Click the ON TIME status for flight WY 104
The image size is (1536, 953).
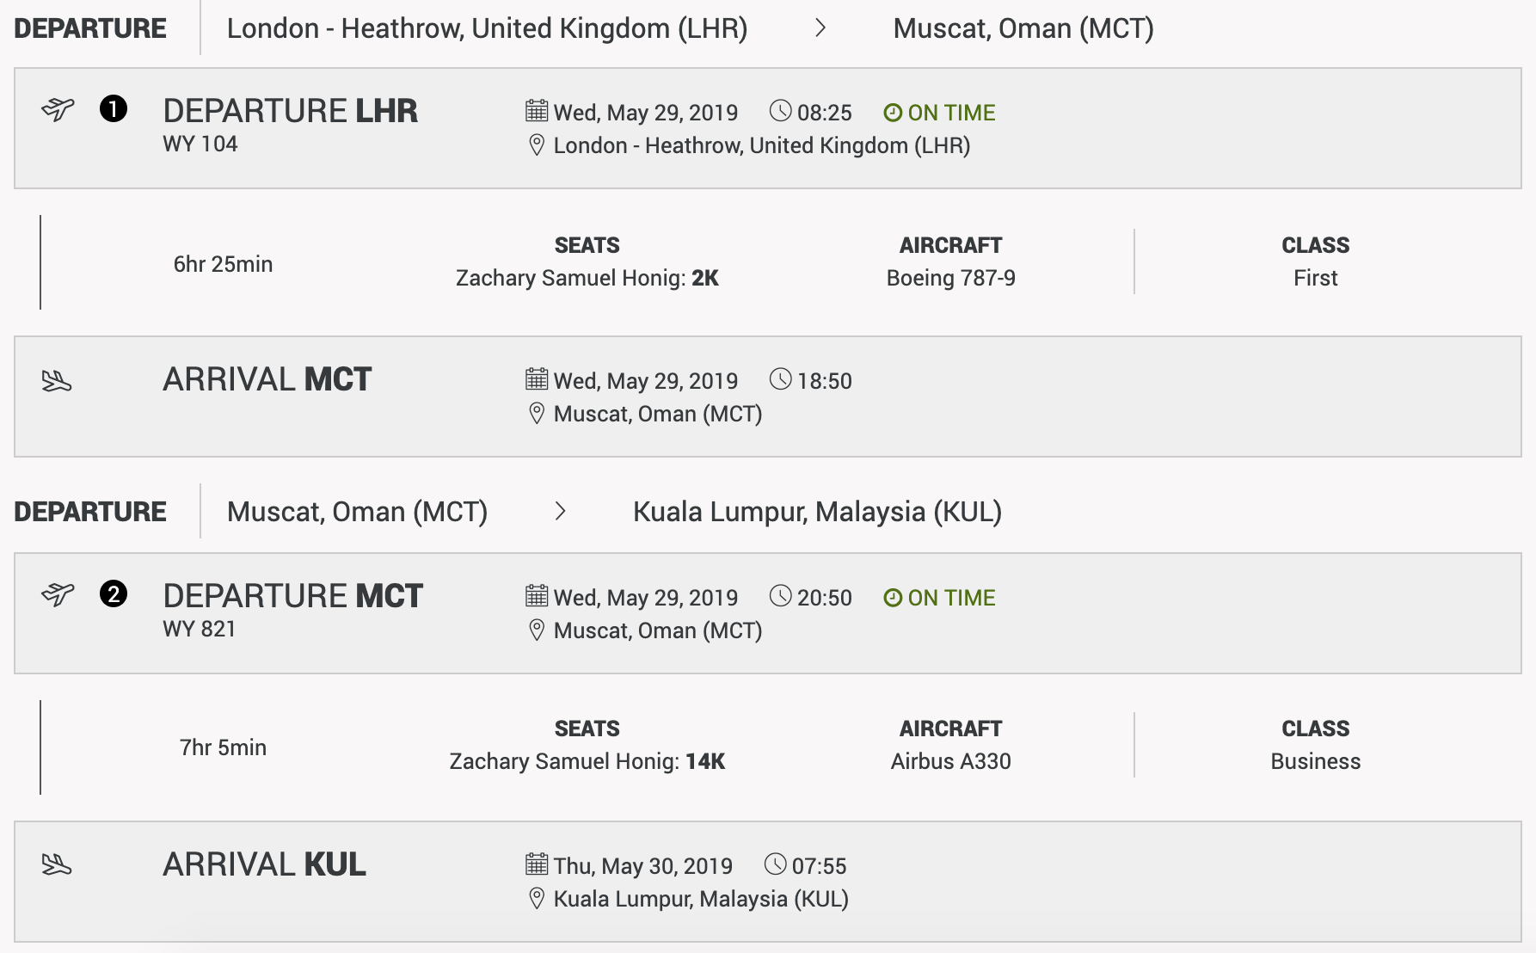pos(939,113)
